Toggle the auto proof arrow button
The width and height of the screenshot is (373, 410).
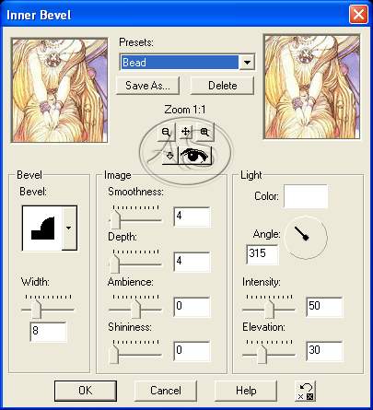click(169, 156)
